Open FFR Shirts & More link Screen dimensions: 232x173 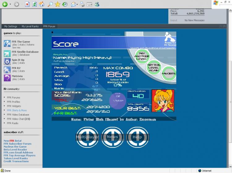click(17, 110)
